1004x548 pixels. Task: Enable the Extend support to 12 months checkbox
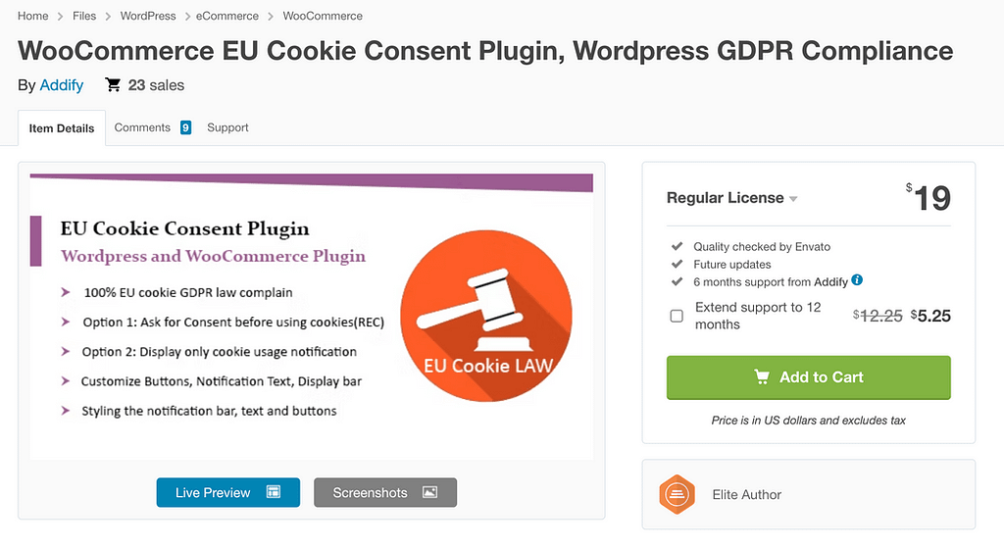pyautogui.click(x=677, y=316)
